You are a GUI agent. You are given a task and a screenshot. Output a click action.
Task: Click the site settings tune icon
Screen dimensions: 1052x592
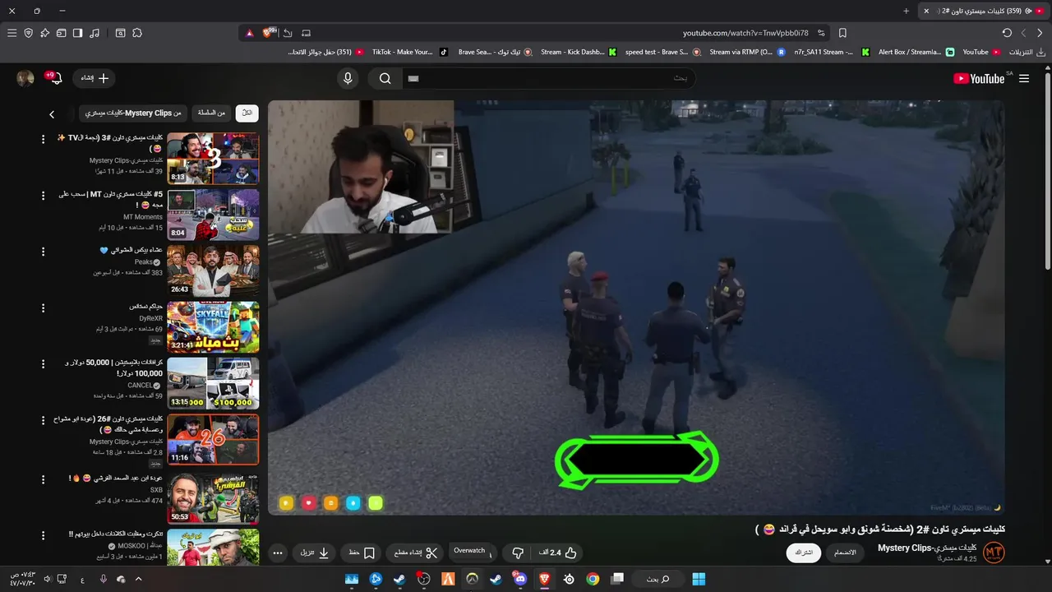coord(821,33)
